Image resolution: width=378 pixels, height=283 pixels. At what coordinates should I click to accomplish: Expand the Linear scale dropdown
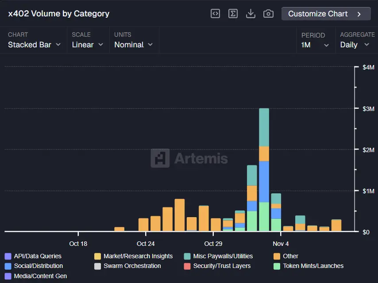(88, 45)
